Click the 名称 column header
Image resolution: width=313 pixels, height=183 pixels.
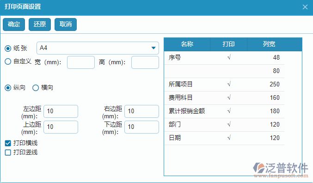tap(187, 44)
